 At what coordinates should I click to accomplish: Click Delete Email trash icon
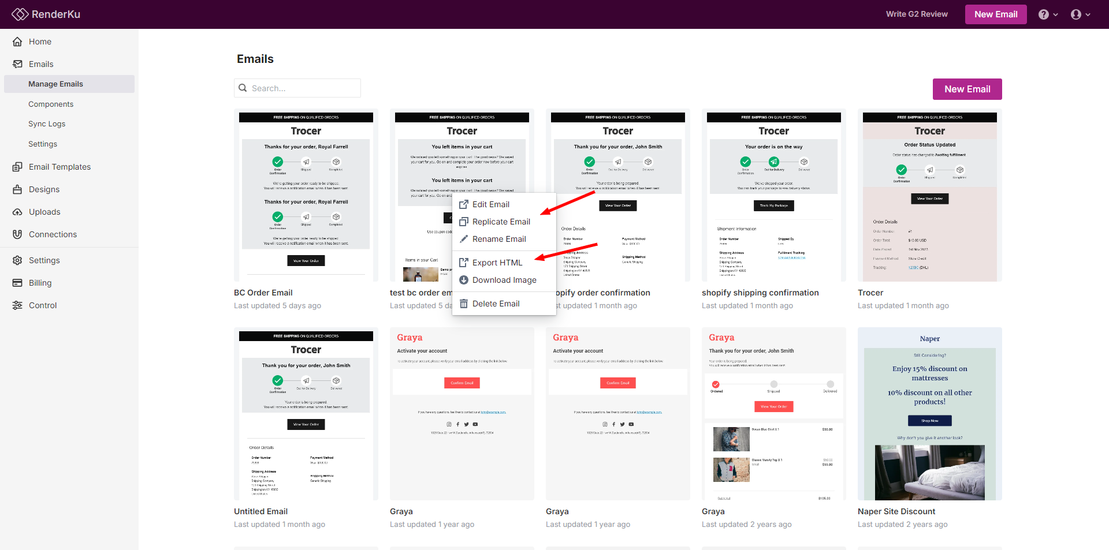463,304
